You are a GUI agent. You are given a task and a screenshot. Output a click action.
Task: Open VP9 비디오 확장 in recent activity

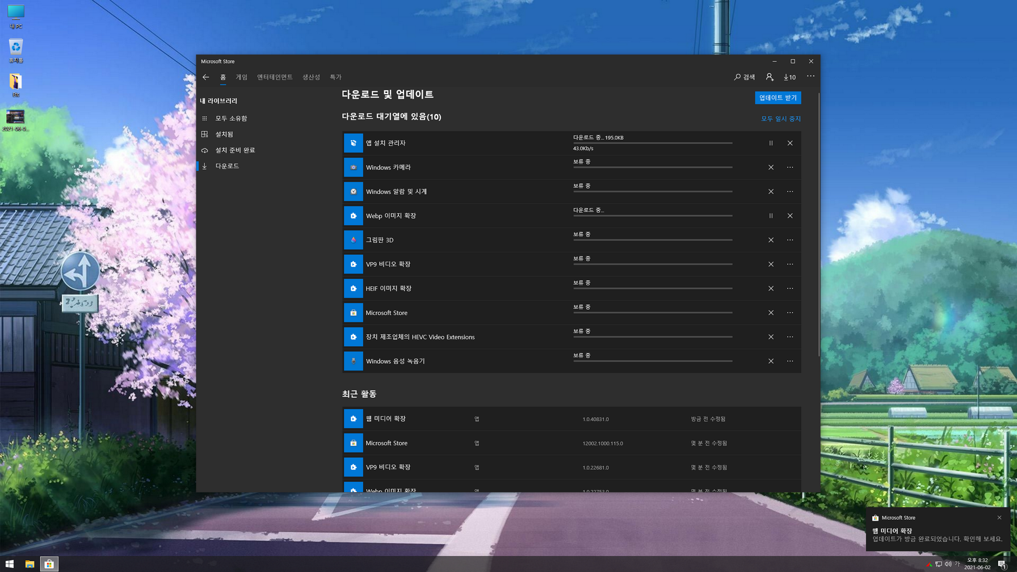coord(572,468)
